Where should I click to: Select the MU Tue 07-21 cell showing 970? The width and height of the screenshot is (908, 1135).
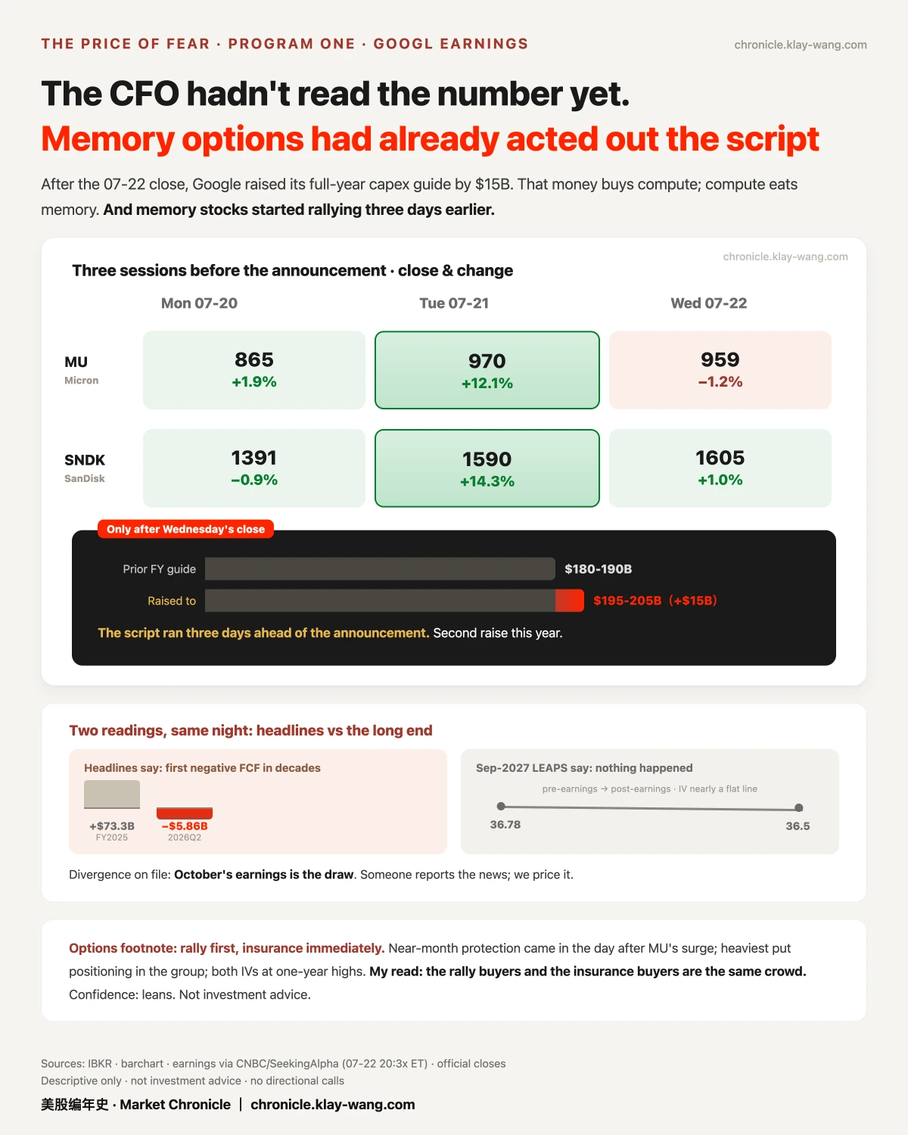[487, 370]
